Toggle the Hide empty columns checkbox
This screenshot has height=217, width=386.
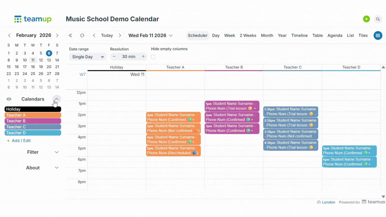[x=153, y=57]
